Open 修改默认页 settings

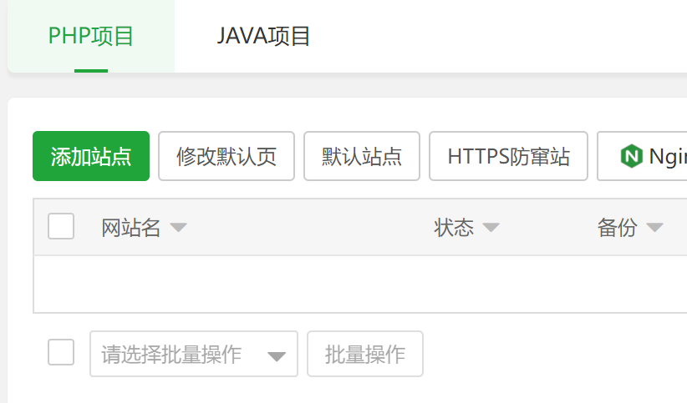click(x=226, y=156)
